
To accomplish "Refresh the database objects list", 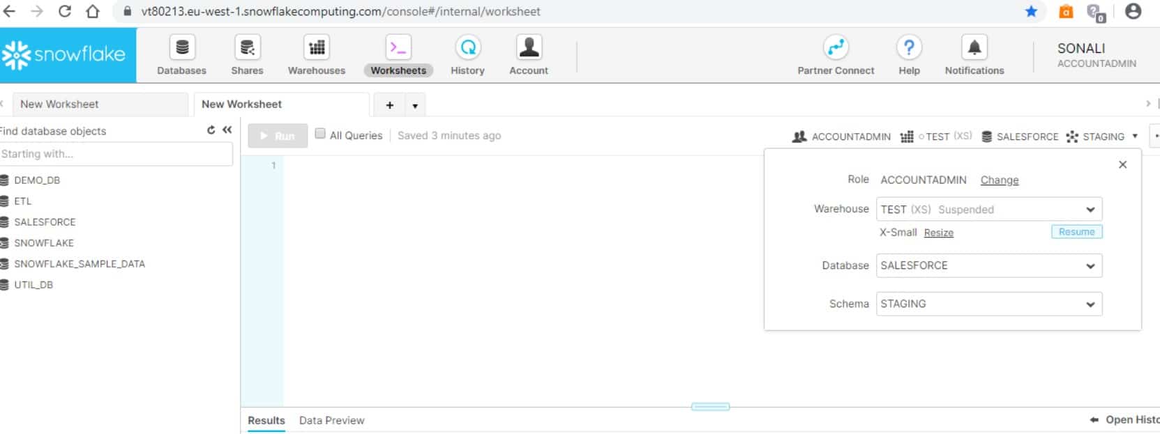I will click(211, 130).
